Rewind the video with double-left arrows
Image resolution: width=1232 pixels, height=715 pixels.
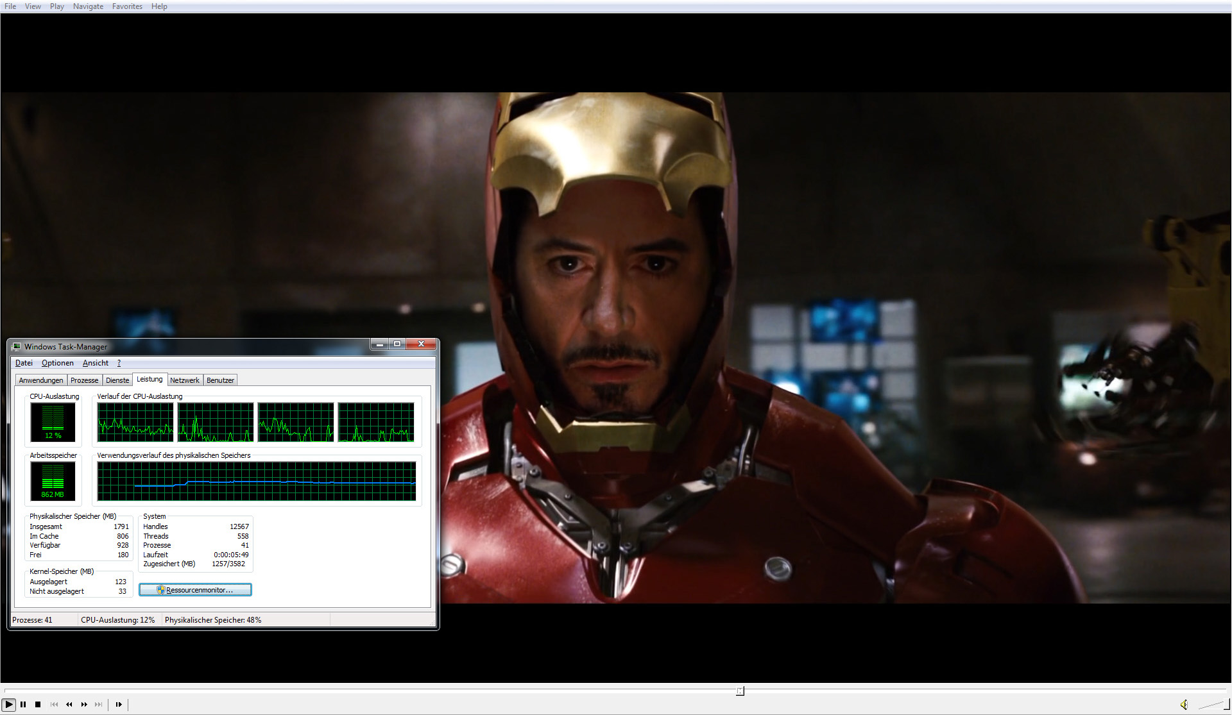pos(69,704)
